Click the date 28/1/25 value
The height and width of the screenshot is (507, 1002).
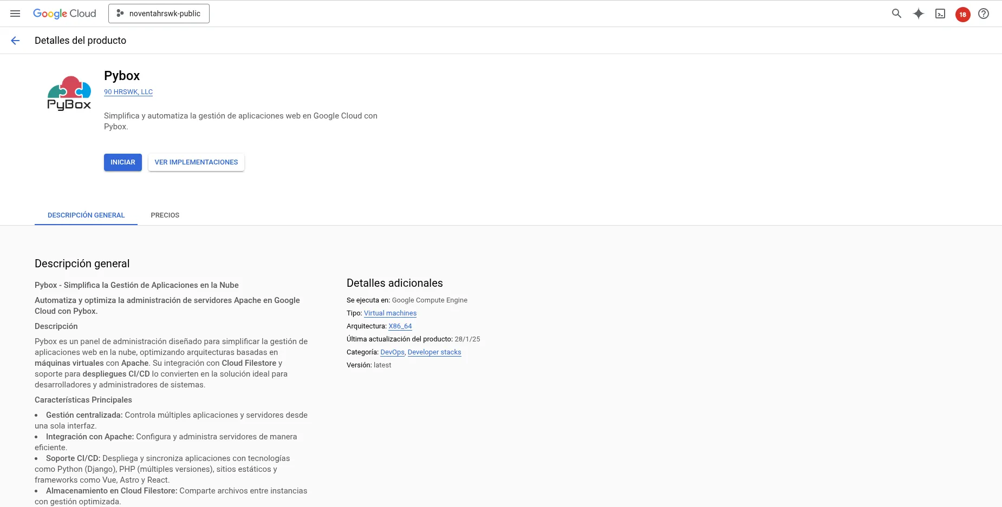coord(467,339)
